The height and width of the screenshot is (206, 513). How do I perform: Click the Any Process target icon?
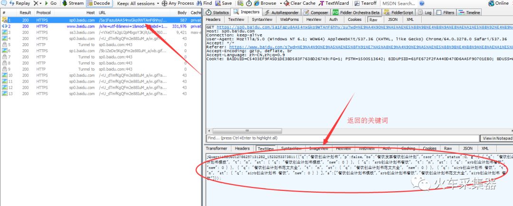click(164, 3)
